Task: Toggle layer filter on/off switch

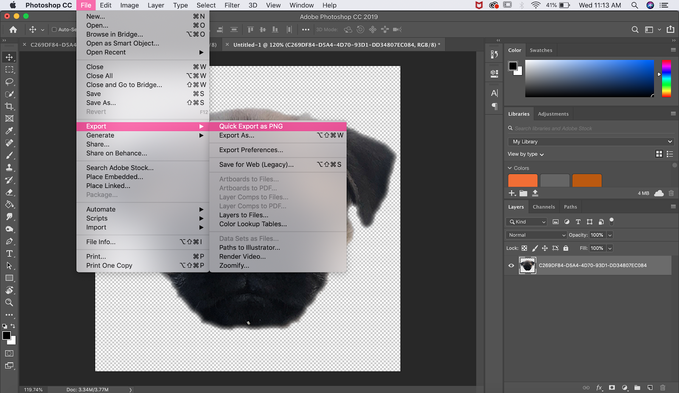Action: [612, 221]
